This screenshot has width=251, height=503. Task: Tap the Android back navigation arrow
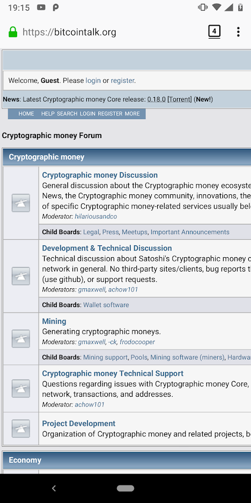[54, 489]
